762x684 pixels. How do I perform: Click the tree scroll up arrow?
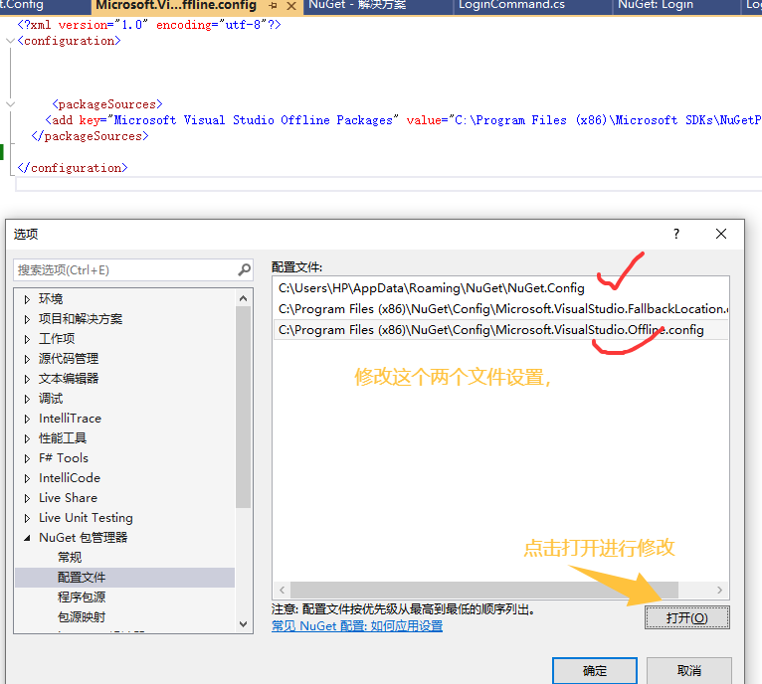tap(244, 298)
